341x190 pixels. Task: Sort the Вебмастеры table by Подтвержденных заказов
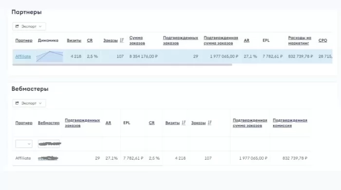coord(82,123)
